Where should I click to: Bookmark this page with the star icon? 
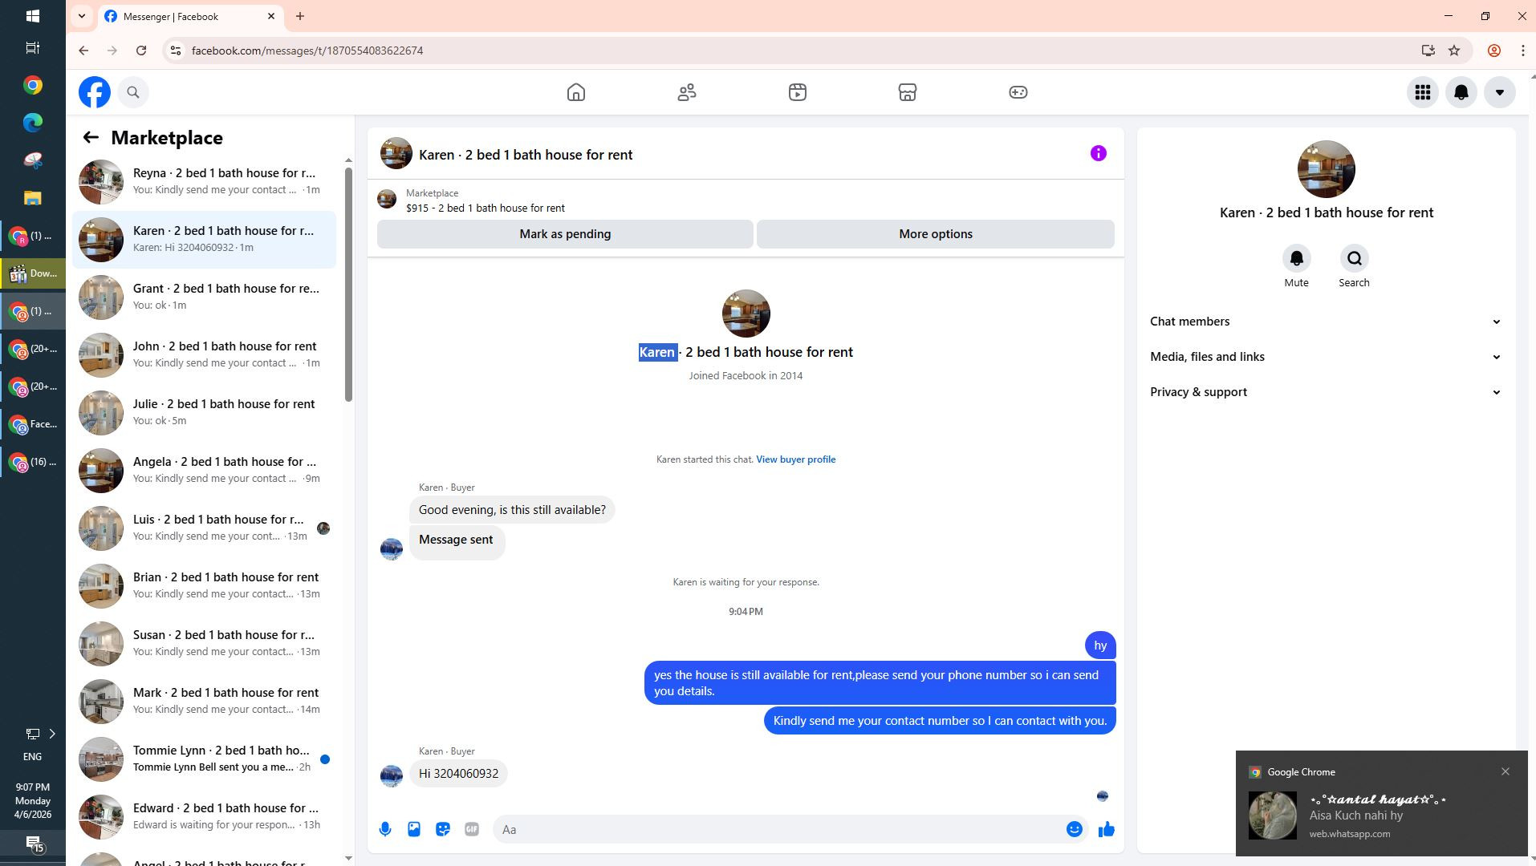click(1454, 51)
